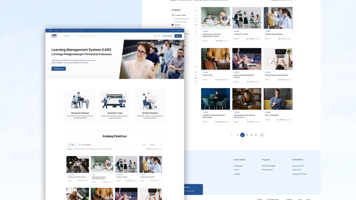This screenshot has width=356, height=200.
Task: Open the LinkedIn footer link
Action: 237,174
